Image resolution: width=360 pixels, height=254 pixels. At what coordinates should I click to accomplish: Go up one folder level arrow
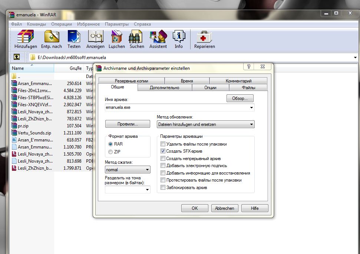click(x=17, y=57)
